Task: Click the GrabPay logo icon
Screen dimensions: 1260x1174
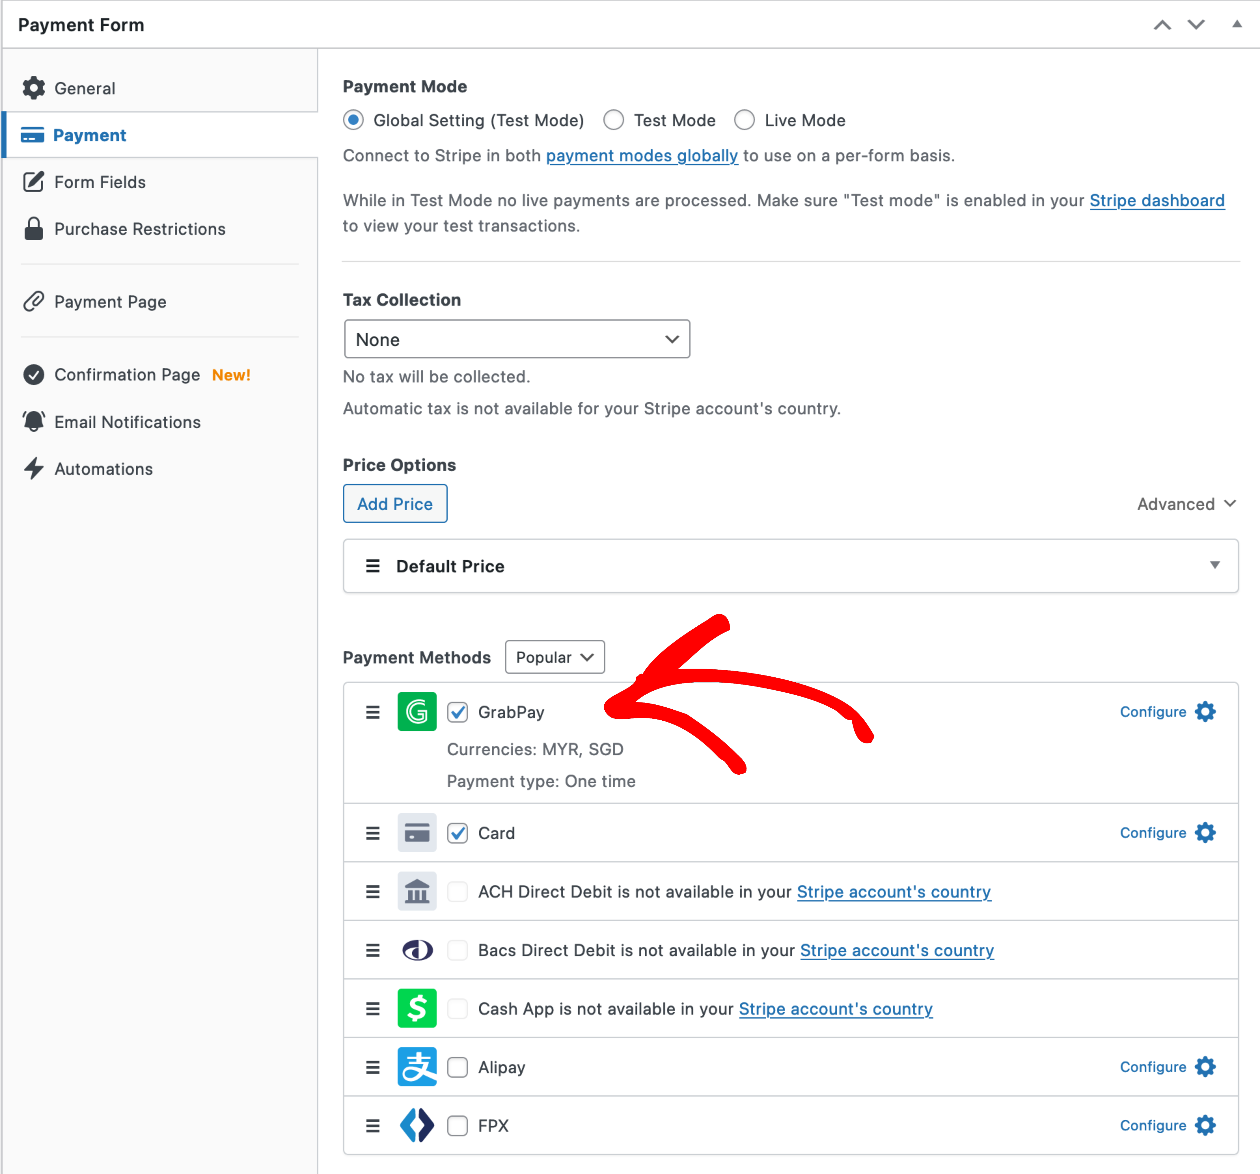Action: point(417,712)
